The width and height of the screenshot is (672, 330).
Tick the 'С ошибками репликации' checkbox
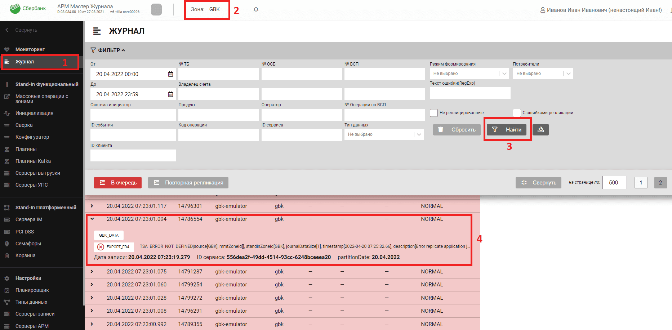517,113
